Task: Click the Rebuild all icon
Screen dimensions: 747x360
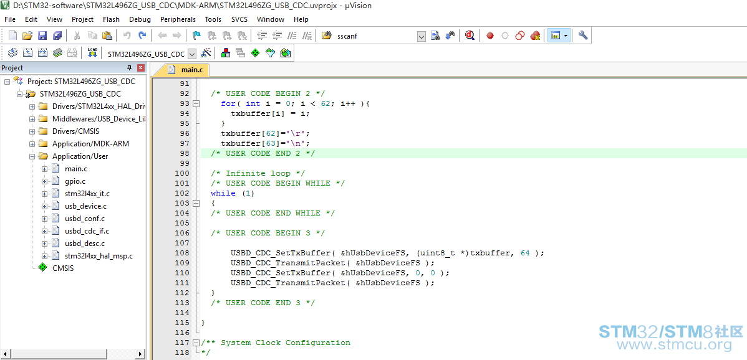Action: click(42, 53)
